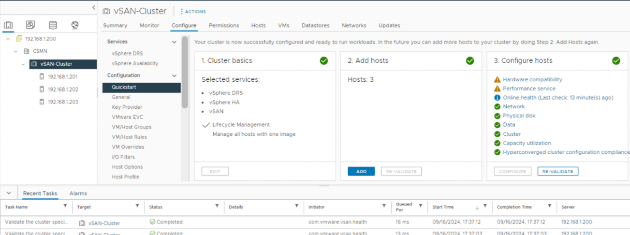Click green check of Add hosts card
630x235 pixels.
470,60
